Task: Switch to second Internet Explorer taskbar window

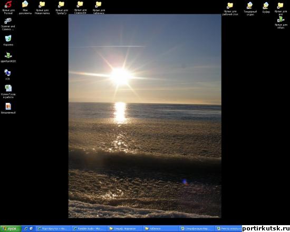Action: tap(89, 229)
